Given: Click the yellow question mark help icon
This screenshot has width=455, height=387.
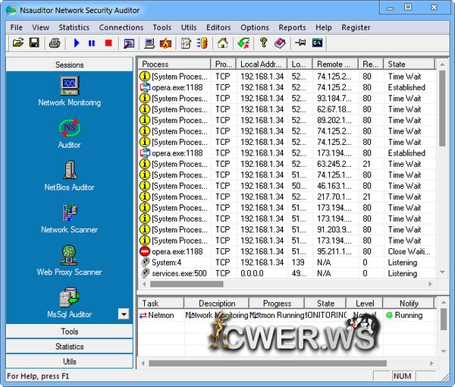Looking at the screenshot, I should 263,43.
